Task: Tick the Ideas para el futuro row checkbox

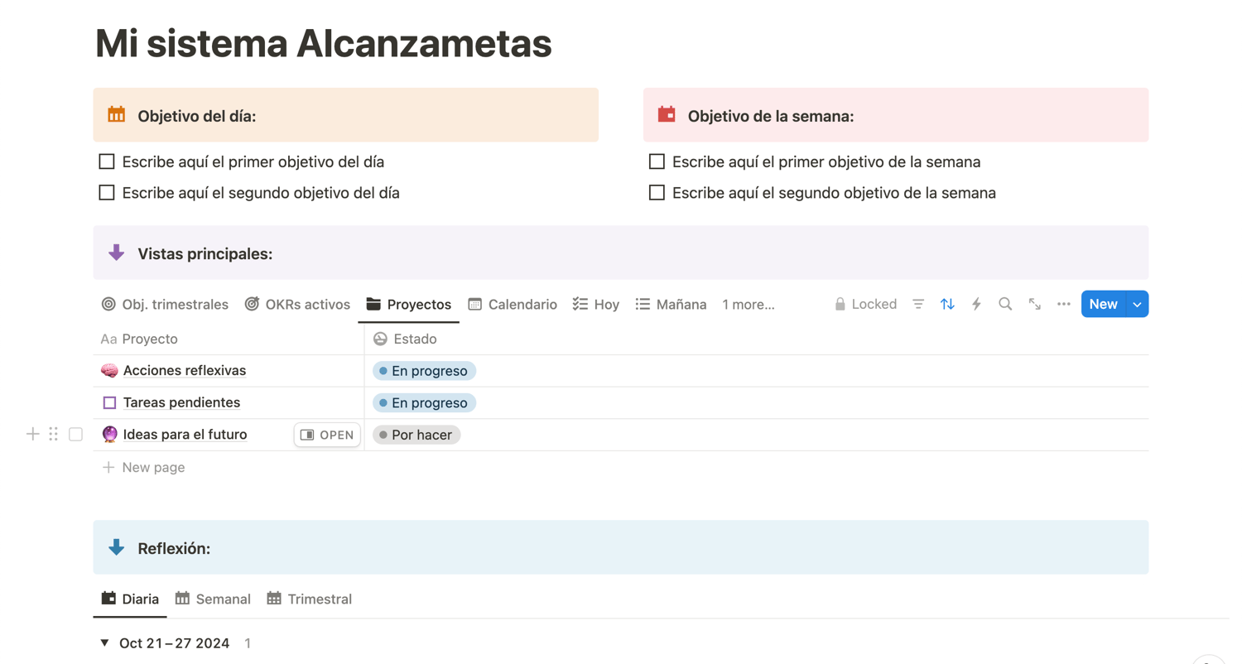Action: pyautogui.click(x=75, y=434)
